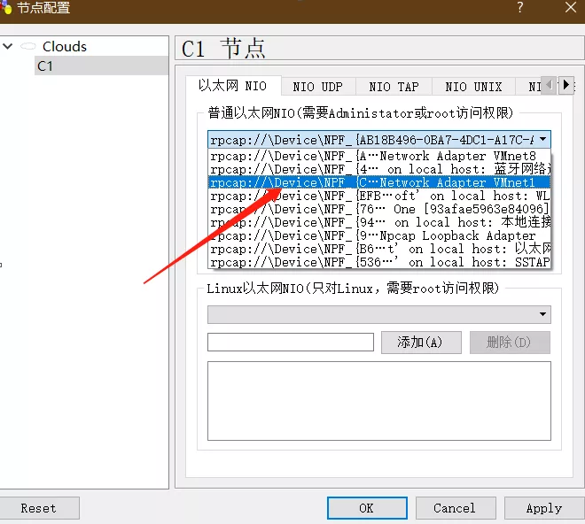The width and height of the screenshot is (585, 524).
Task: Close the generic Ethernet NIO dropdown arrow
Action: [542, 140]
